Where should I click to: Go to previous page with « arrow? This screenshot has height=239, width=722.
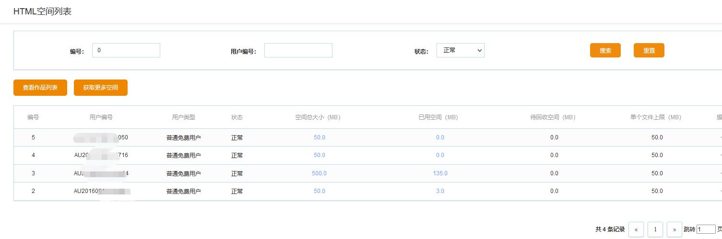click(x=636, y=229)
